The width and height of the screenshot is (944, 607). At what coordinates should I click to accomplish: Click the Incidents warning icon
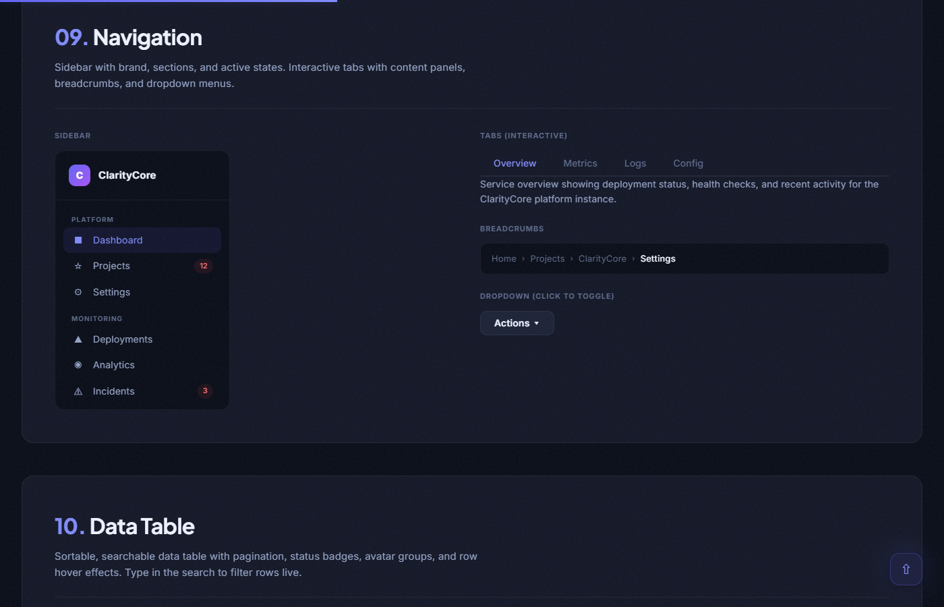pyautogui.click(x=78, y=391)
